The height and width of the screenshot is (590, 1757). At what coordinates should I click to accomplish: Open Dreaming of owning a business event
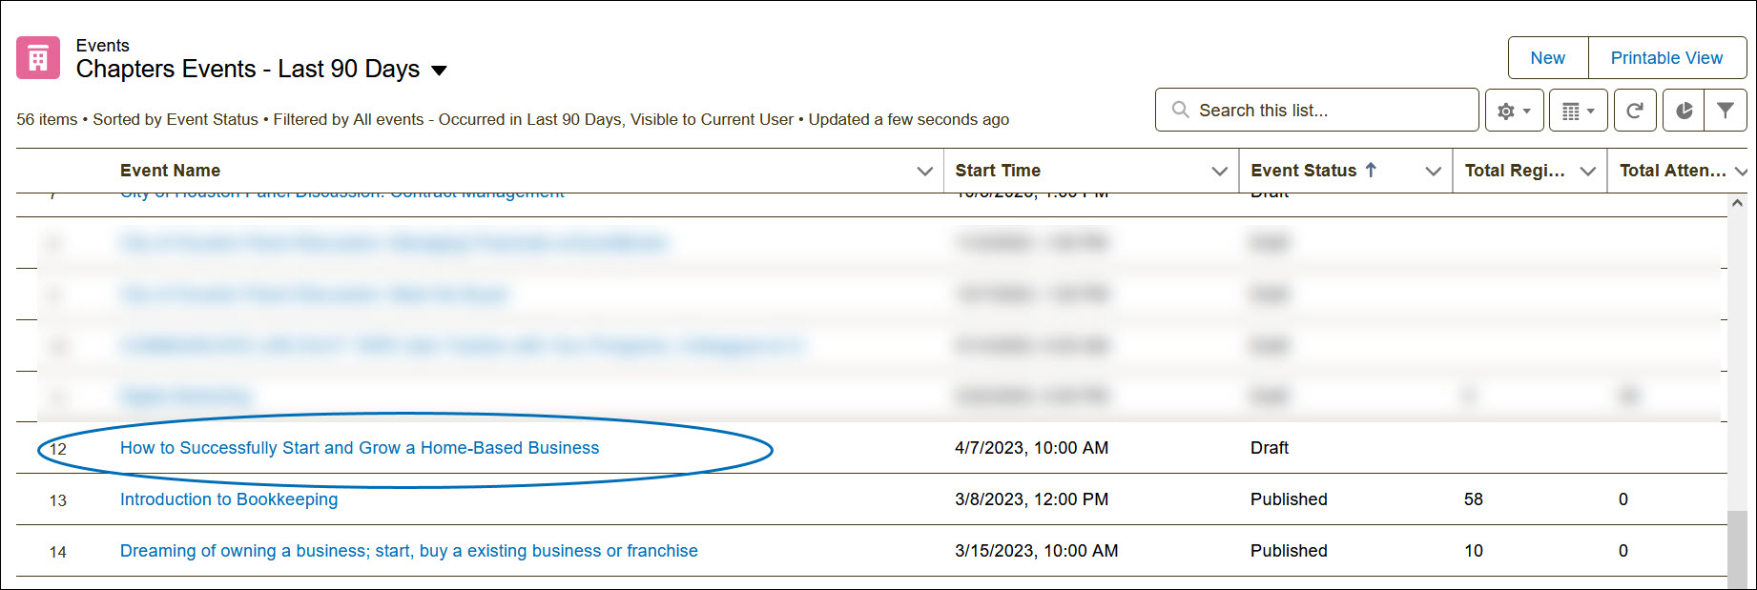point(409,551)
